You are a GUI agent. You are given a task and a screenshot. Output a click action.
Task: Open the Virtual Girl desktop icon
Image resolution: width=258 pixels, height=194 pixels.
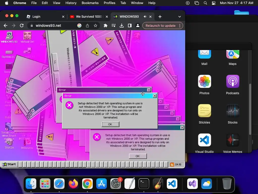coord(27,37)
